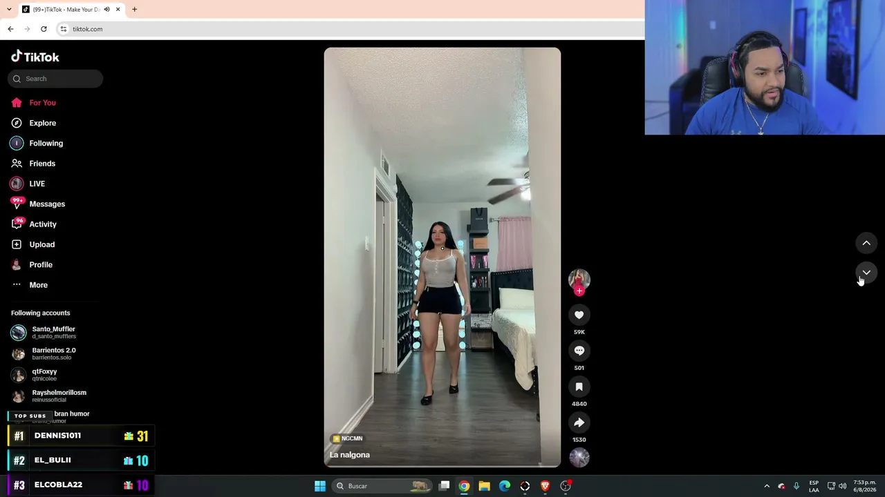Screen dimensions: 885x497
Task: Open a new browser tab
Action: 134,10
